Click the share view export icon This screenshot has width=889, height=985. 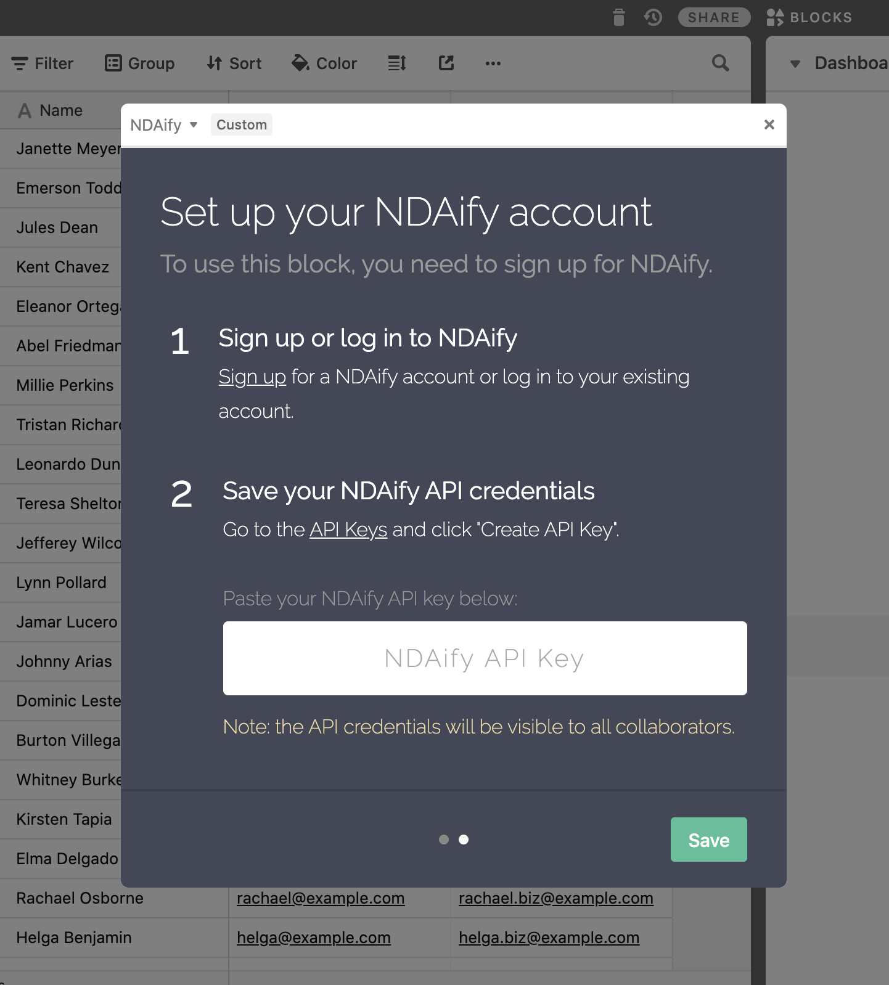pos(446,63)
